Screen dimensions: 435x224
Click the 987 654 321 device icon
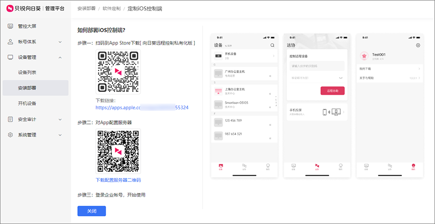click(x=218, y=136)
